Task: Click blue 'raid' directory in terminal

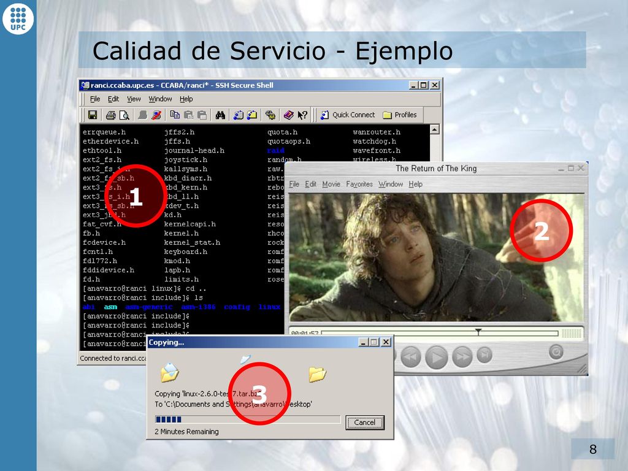Action: click(276, 151)
